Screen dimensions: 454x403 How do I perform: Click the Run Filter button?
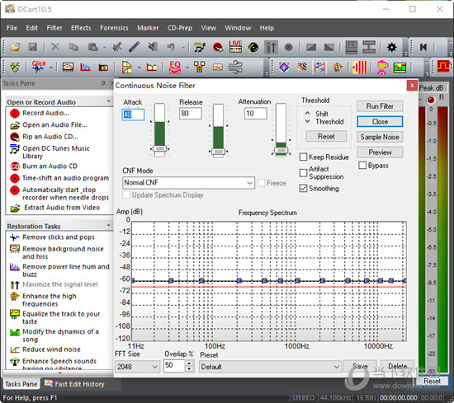click(380, 106)
